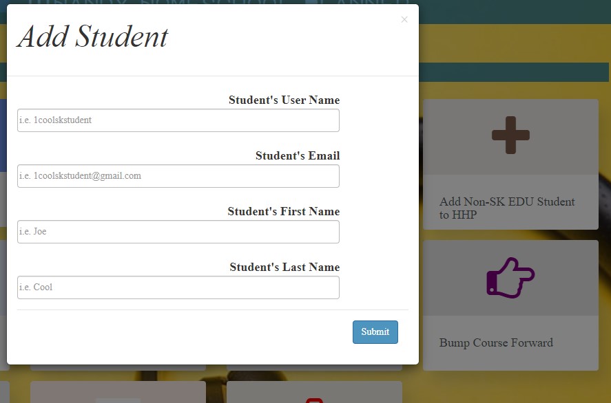Click the partly hidden card at bottom left
611x403 pixels.
(x=117, y=393)
